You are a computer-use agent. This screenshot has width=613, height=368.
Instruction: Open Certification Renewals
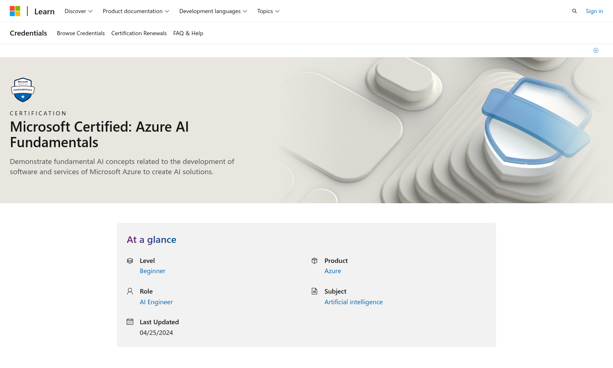[139, 33]
